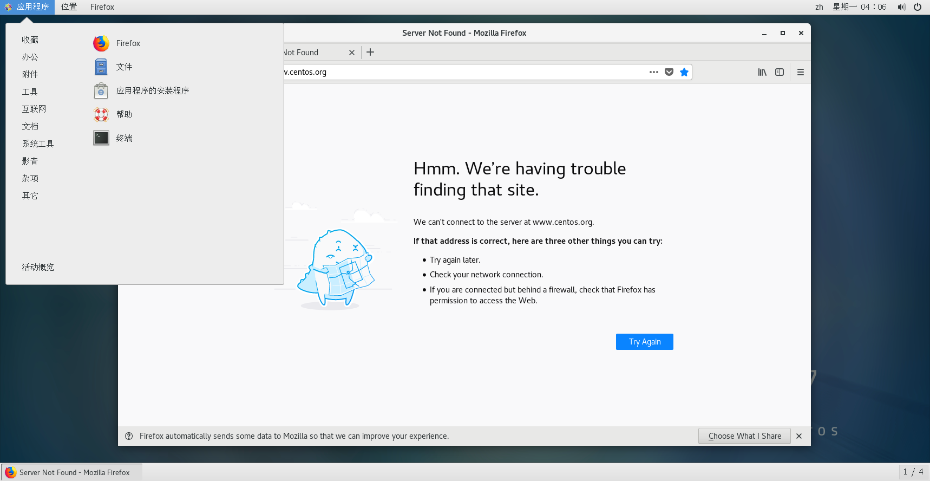Open the Firefox Library icon
This screenshot has height=481, width=930.
click(x=762, y=72)
